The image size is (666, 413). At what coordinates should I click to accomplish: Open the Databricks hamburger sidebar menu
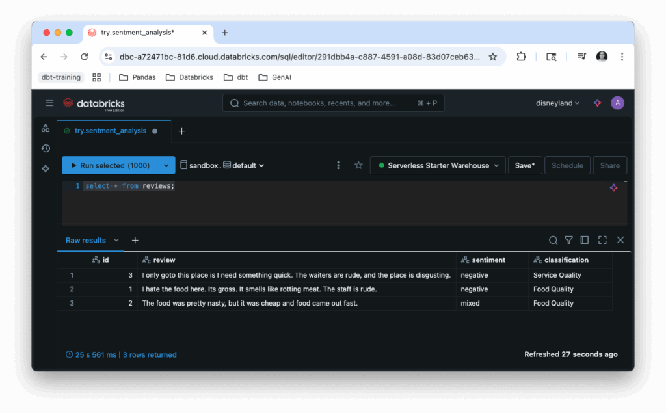click(49, 103)
